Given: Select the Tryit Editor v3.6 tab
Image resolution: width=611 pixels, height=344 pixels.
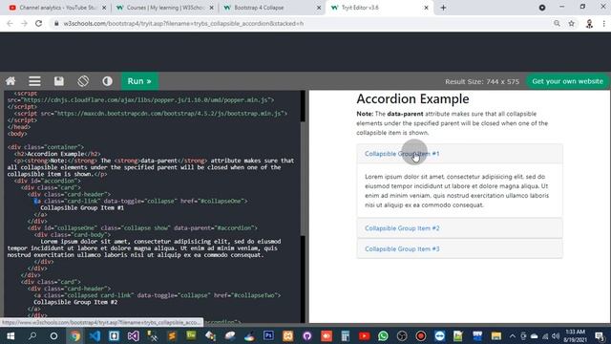Looking at the screenshot, I should pyautogui.click(x=380, y=8).
